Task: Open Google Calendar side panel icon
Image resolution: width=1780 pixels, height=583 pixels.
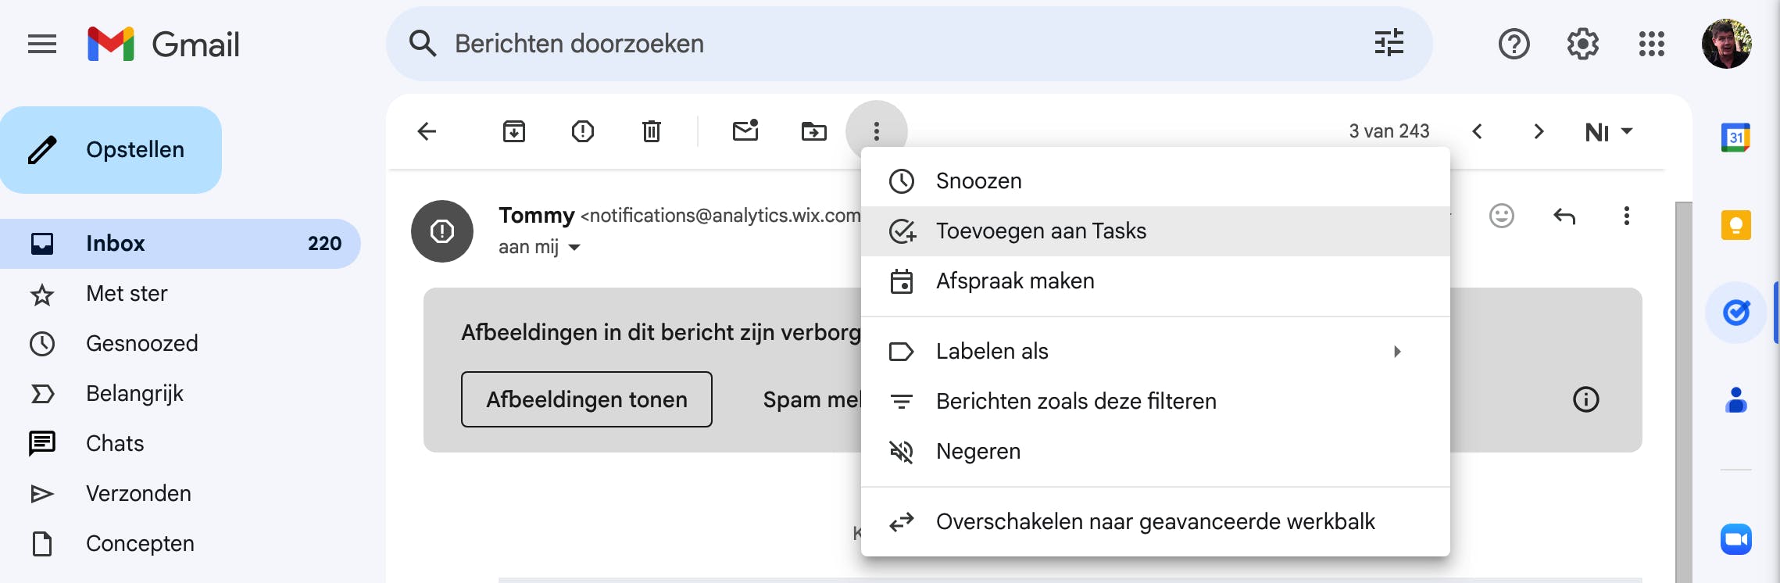Action: 1735,138
